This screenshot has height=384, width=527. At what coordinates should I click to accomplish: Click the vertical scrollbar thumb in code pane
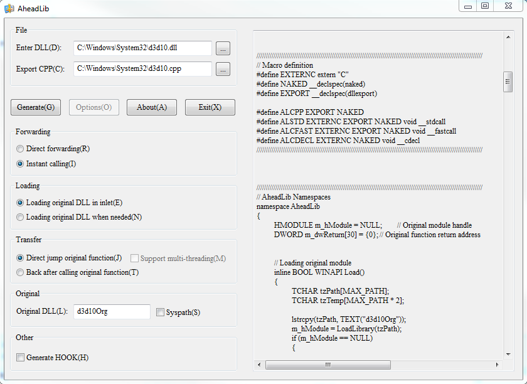pyautogui.click(x=508, y=82)
